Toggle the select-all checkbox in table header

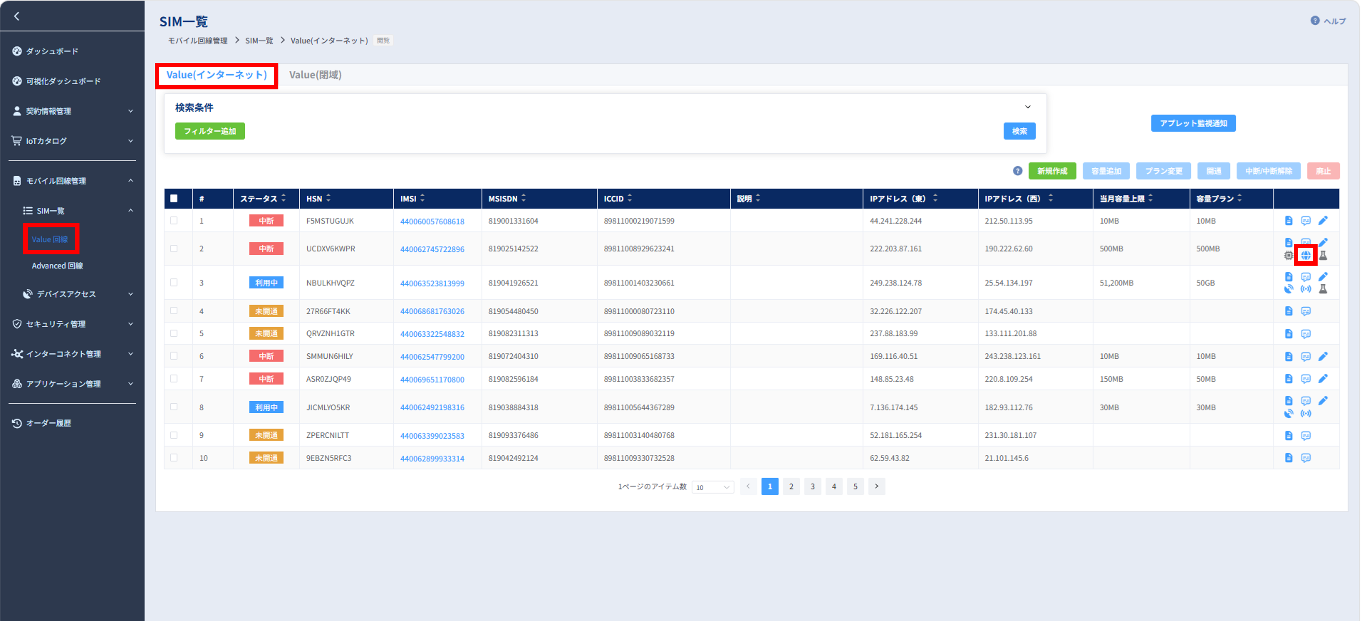[174, 198]
